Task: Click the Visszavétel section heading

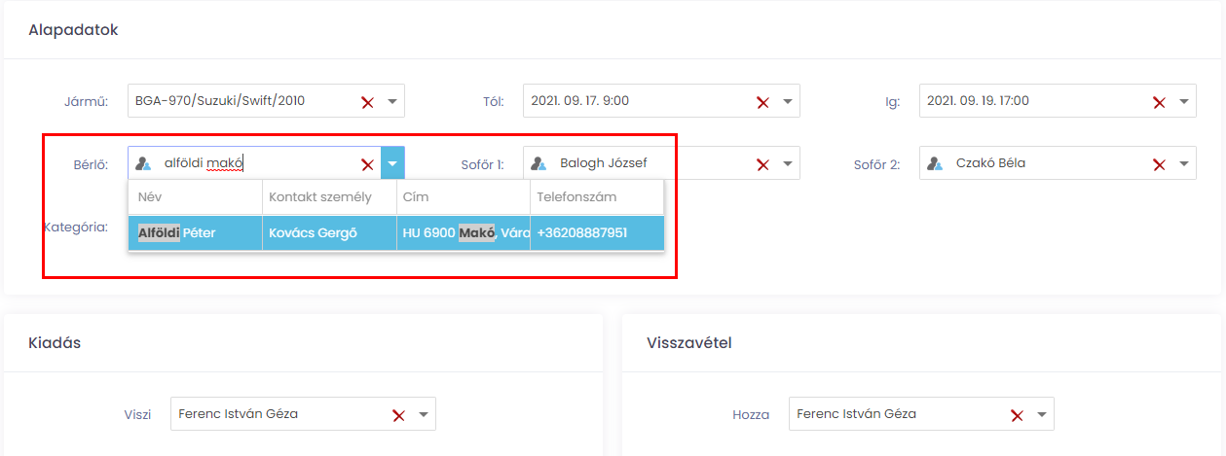Action: pyautogui.click(x=689, y=342)
